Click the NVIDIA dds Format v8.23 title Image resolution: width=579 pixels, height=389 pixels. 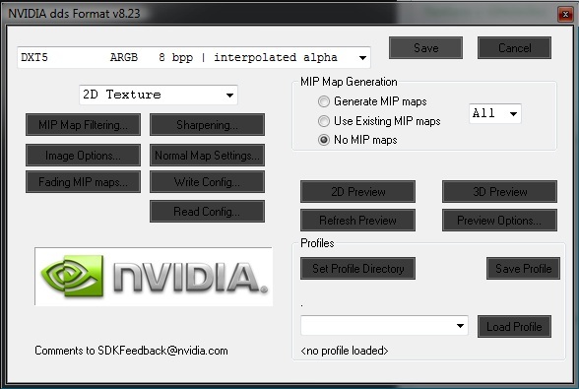click(74, 14)
